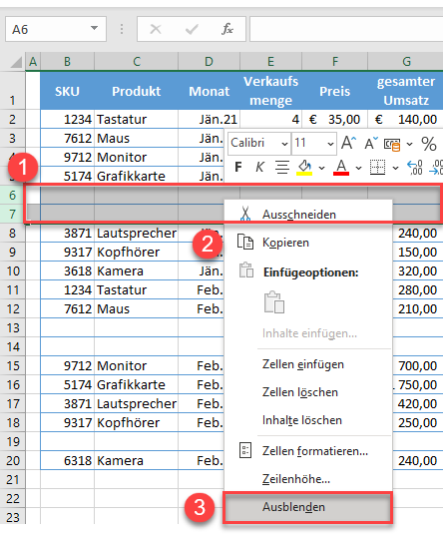
Task: Select row 19 header
Action: [x=12, y=442]
